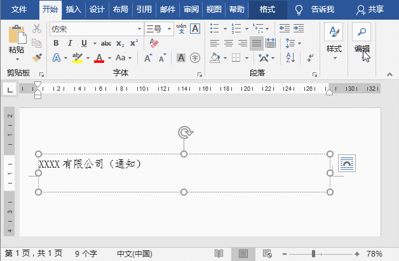The image size is (399, 261).
Task: Switch to Read Mode view icon
Action: point(219,253)
